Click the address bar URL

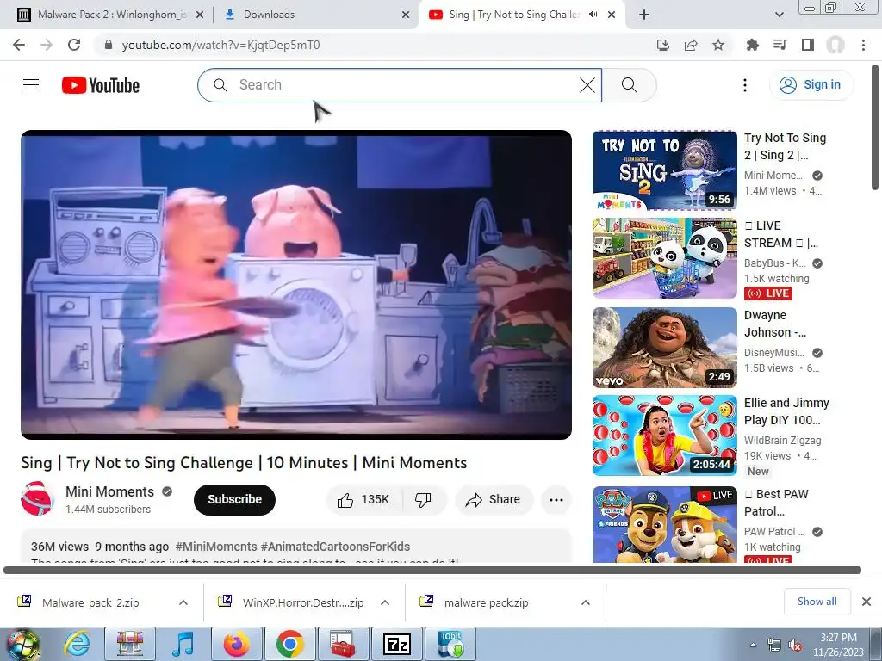click(221, 45)
